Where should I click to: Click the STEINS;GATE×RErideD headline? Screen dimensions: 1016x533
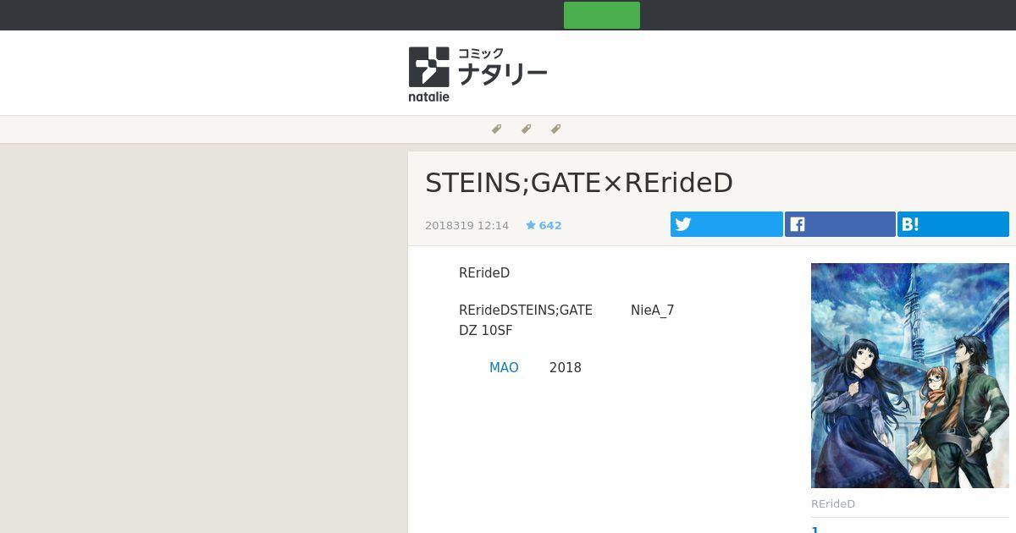[x=579, y=183]
